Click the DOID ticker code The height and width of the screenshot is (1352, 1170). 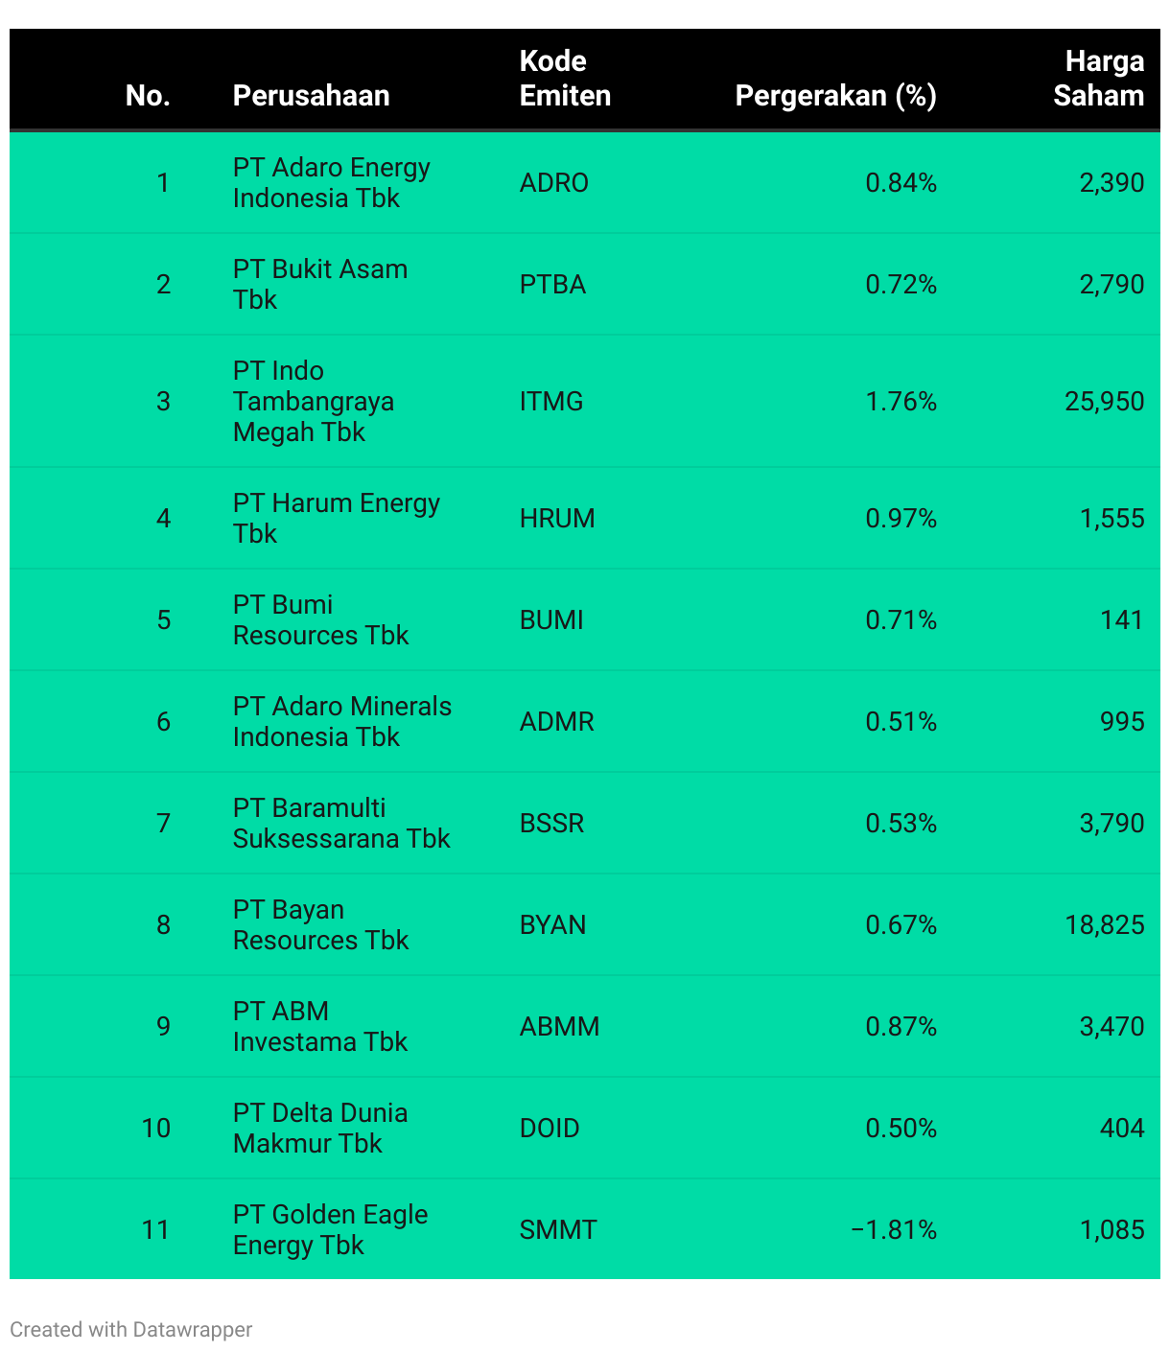[550, 1129]
